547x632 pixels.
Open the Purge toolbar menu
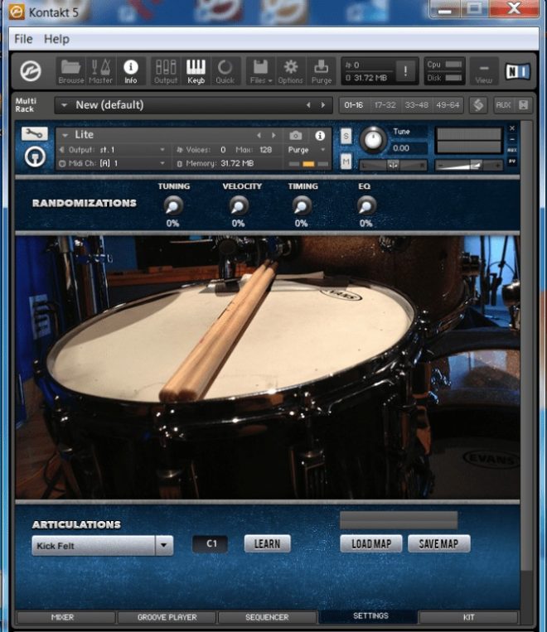click(321, 71)
